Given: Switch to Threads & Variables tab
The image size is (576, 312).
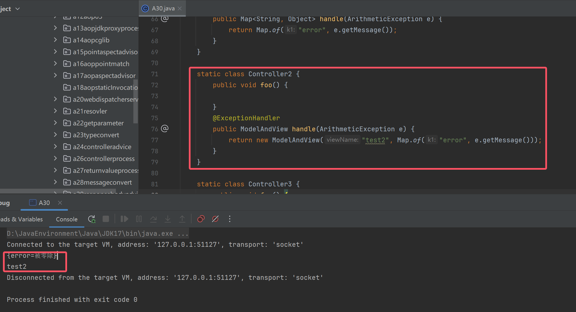Looking at the screenshot, I should (21, 219).
